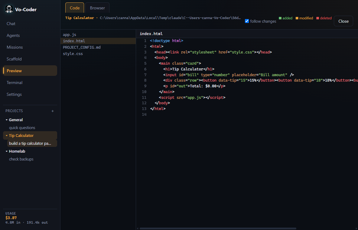The width and height of the screenshot is (358, 230).
Task: Click the doctype html code line
Action: (166, 41)
